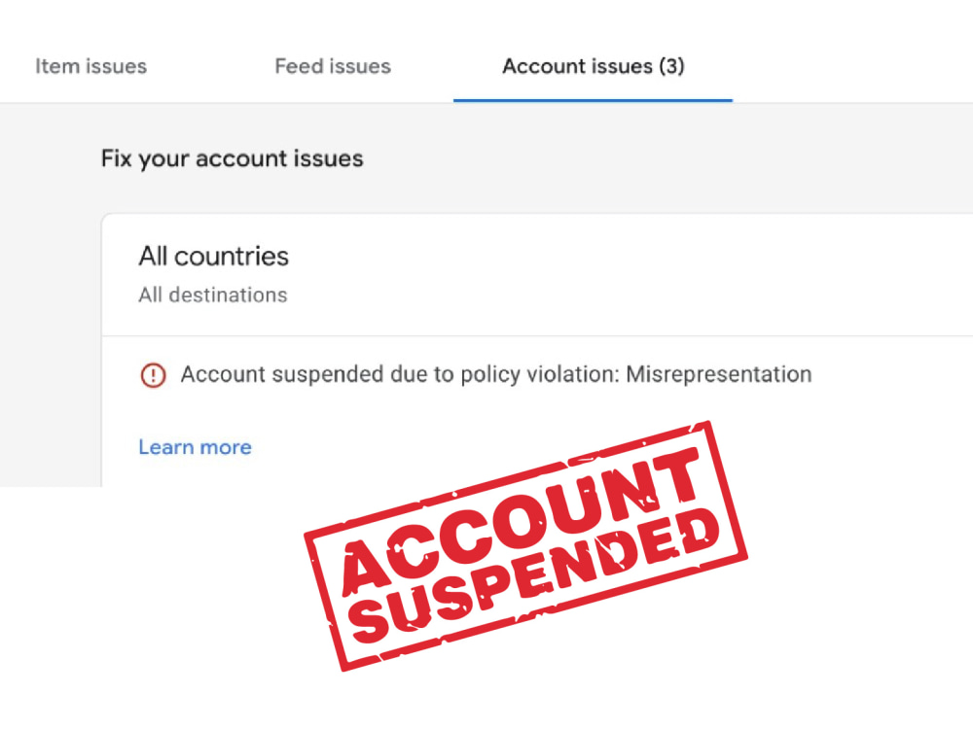Click the count badge showing (3)
Screen dimensions: 973x729
coord(673,66)
